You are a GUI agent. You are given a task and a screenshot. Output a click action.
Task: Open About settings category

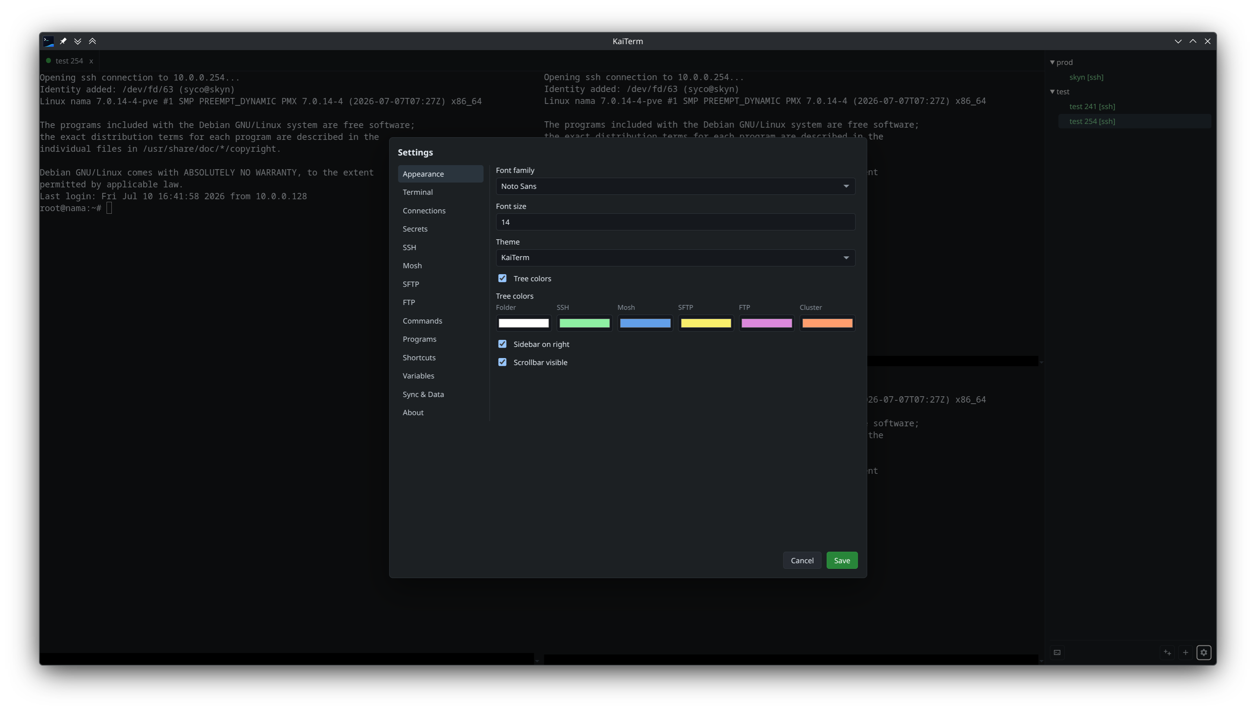(x=440, y=412)
